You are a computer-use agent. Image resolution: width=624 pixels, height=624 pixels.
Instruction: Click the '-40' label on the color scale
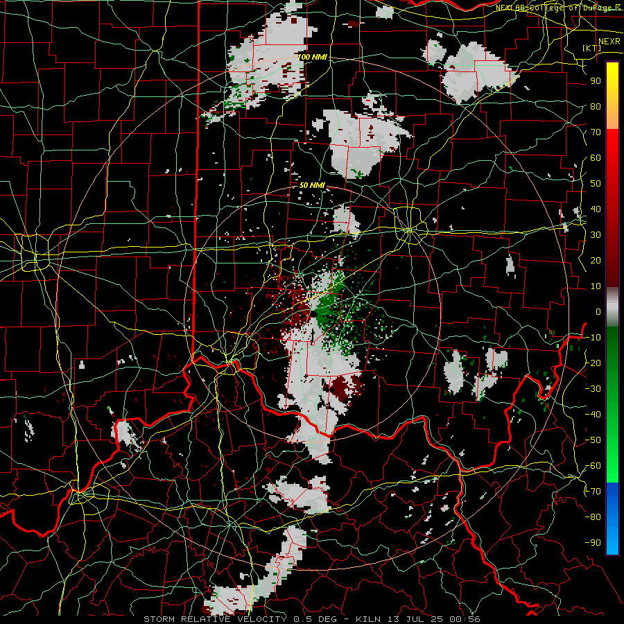point(593,415)
